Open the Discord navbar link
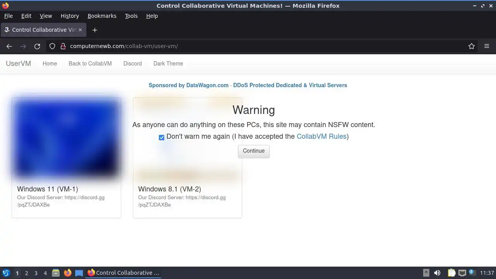This screenshot has width=496, height=279. click(x=133, y=64)
